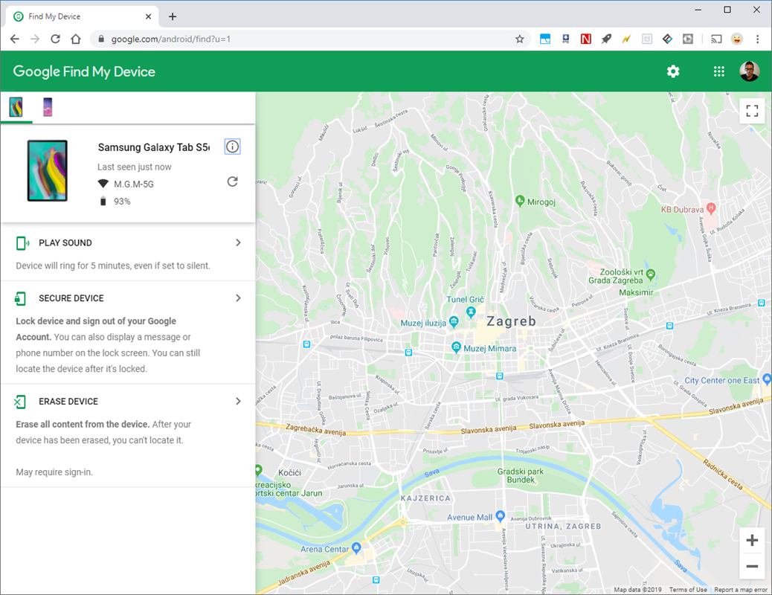Click the Wi-Fi network M.G.M-5G text
Viewport: 772px width, 595px height.
pos(134,184)
